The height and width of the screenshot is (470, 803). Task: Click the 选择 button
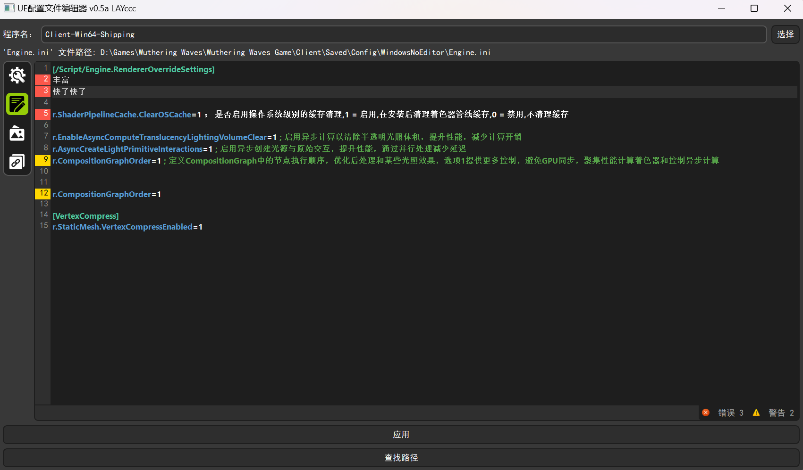[x=785, y=34]
